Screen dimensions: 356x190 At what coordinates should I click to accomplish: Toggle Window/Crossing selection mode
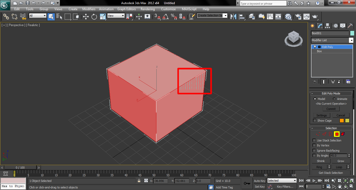click(x=76, y=16)
